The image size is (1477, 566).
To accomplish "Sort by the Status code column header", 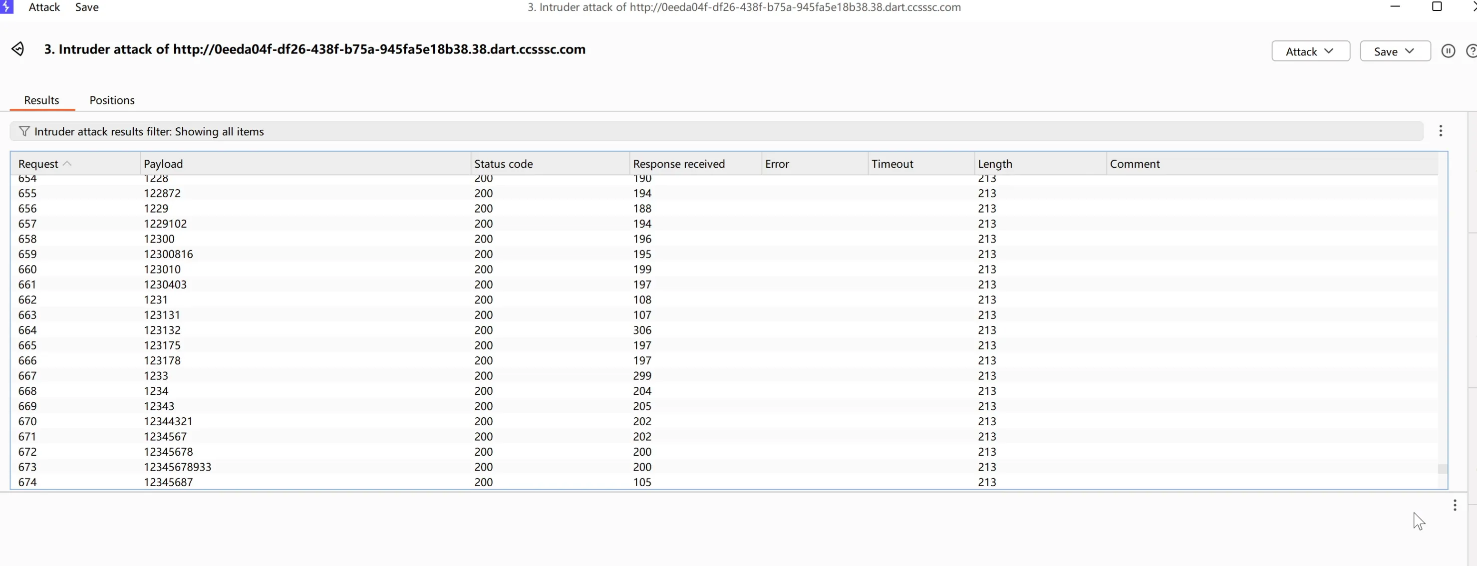I will (503, 164).
